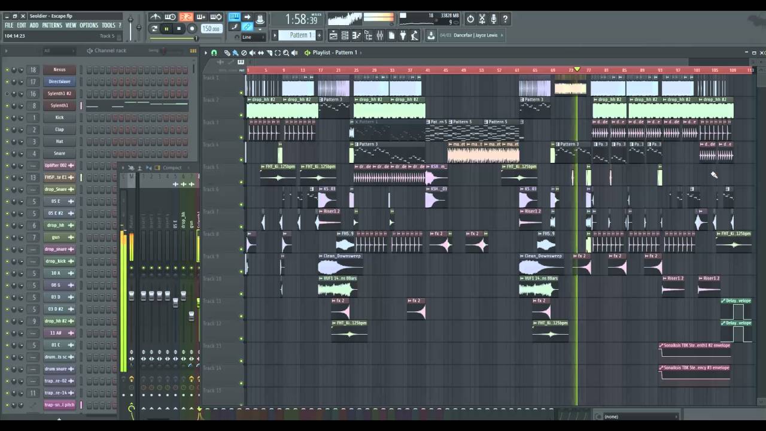This screenshot has height=431, width=766.
Task: Open the Uplifter 002 channel button
Action: [x=59, y=165]
